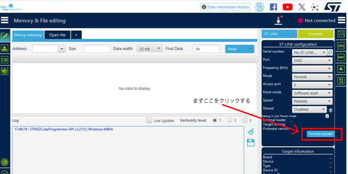Open the ST 10 years anniversary badge
Viewport: 348px width, 174px height.
coord(259,7)
